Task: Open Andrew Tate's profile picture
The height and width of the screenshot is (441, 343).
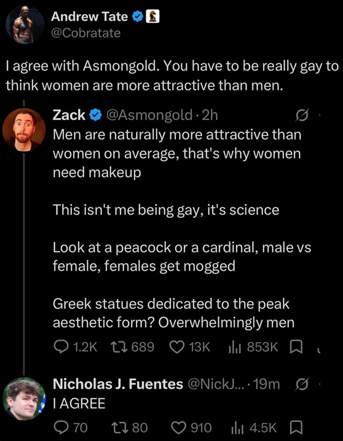Action: 25,25
